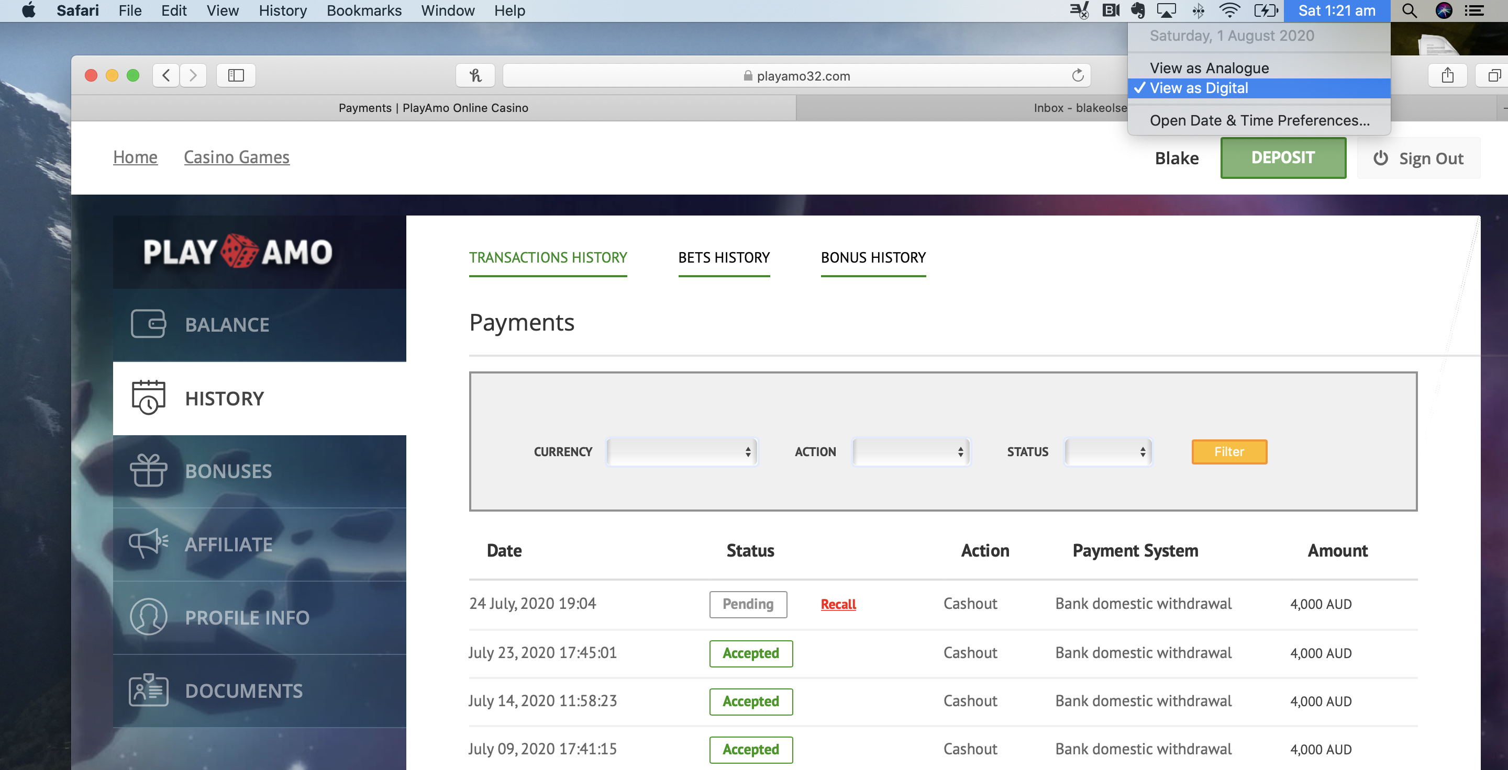Open the Casino Games link
Viewport: 1508px width, 770px height.
click(237, 157)
